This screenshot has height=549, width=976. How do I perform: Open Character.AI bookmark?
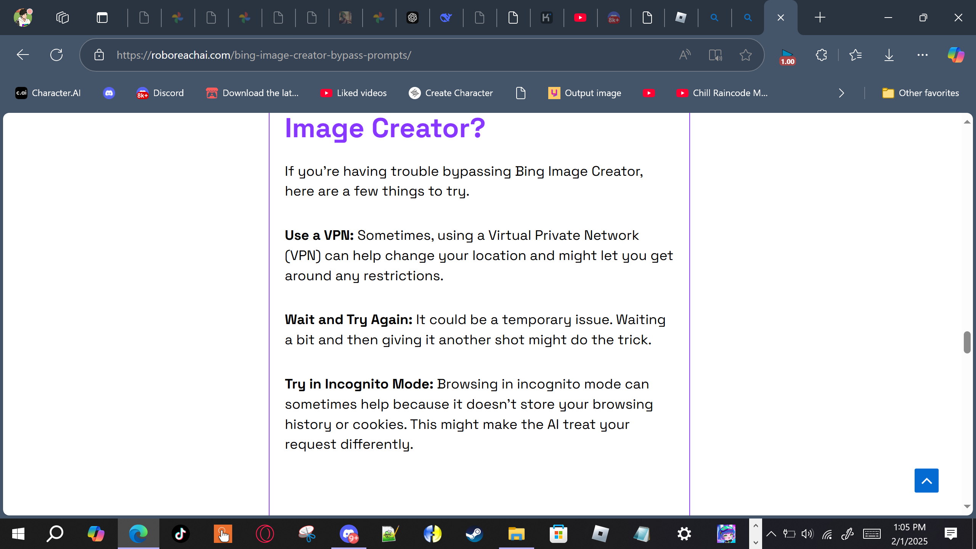(x=48, y=93)
